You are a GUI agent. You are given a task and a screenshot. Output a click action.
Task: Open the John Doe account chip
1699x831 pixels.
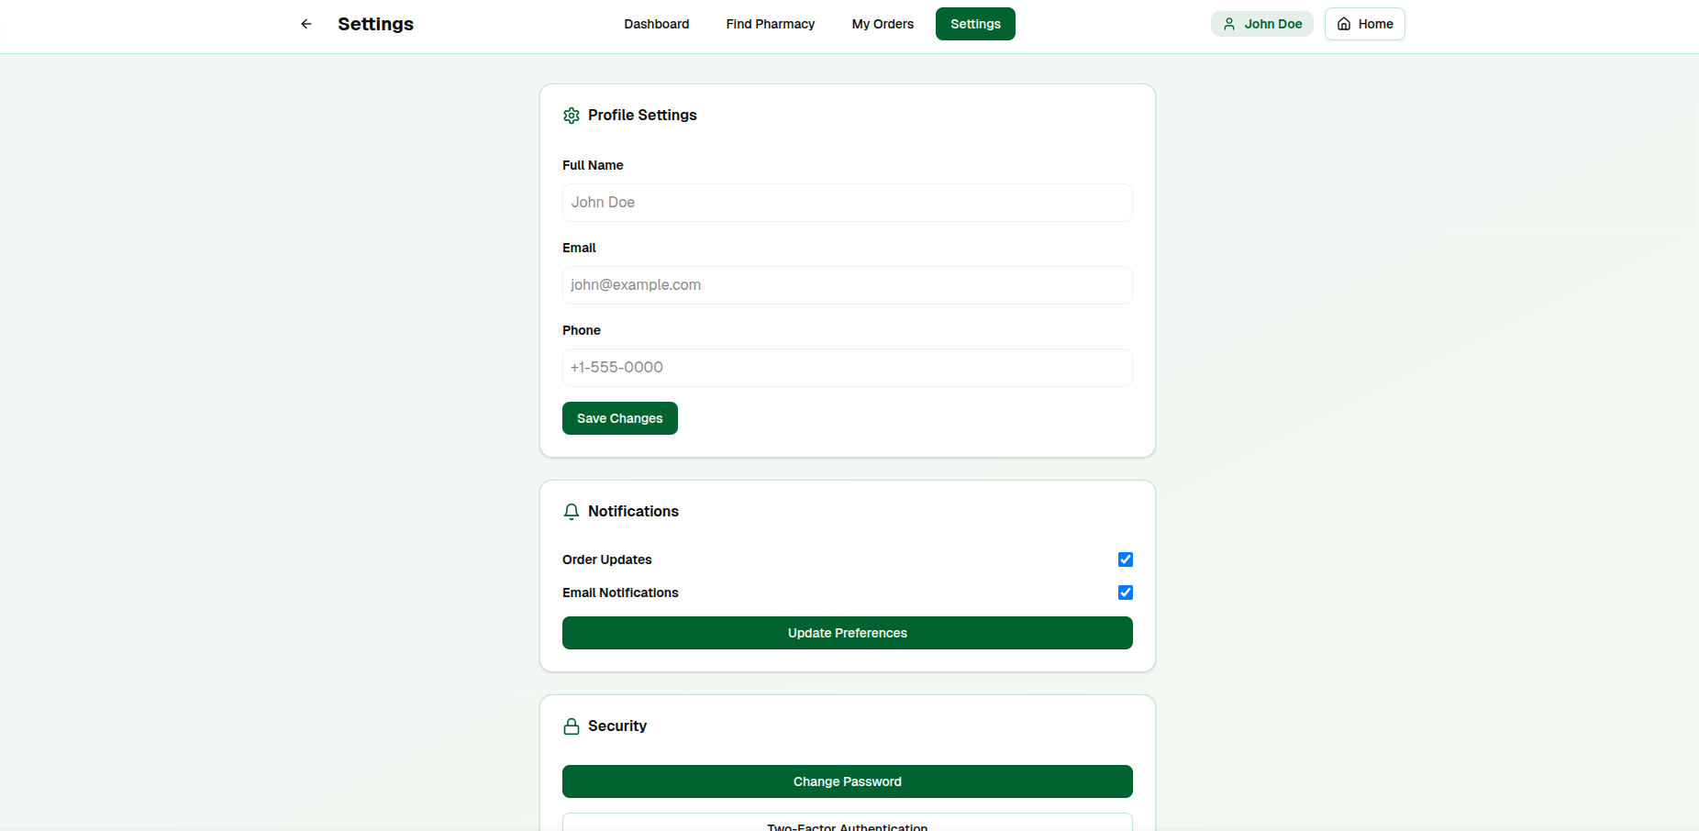pyautogui.click(x=1261, y=24)
